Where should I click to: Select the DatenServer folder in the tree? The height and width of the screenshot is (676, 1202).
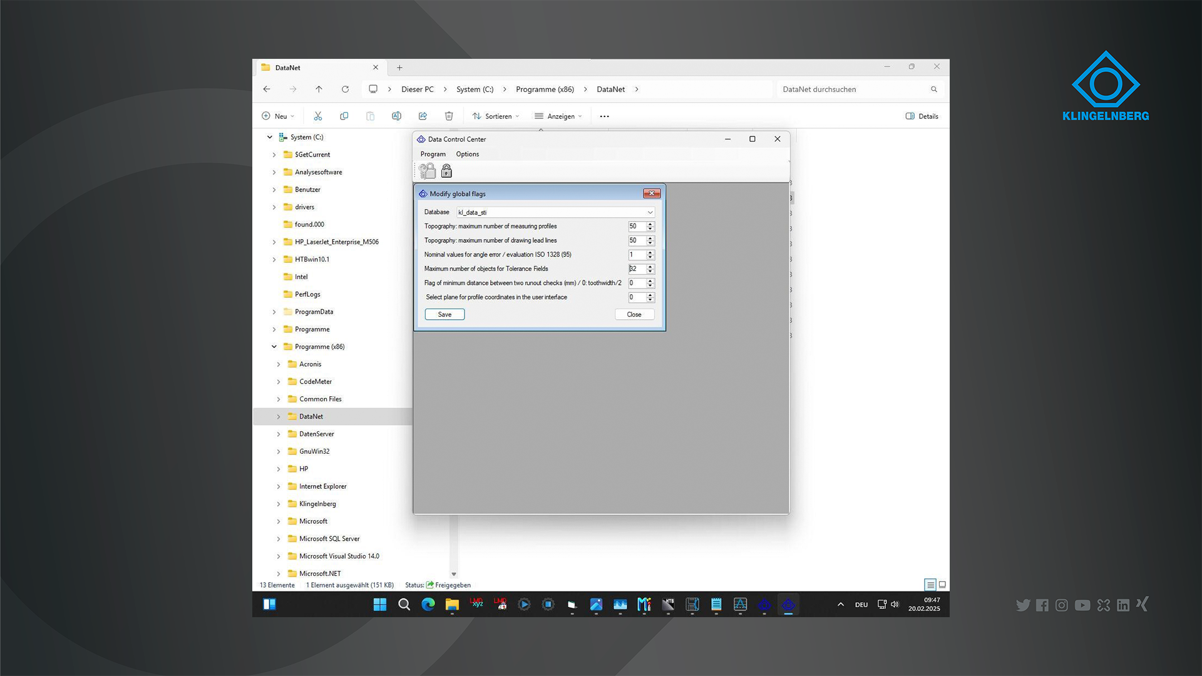(317, 434)
